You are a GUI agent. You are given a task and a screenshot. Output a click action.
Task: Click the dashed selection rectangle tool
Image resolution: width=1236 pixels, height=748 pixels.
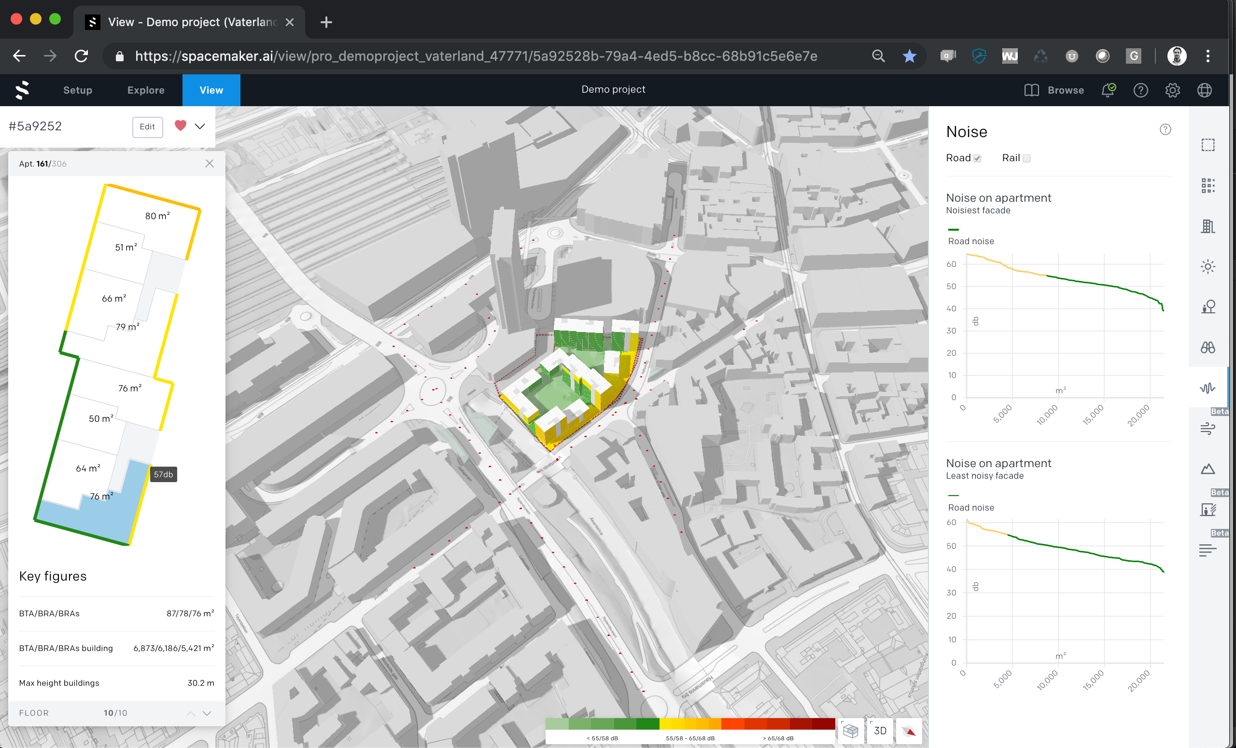[1208, 145]
